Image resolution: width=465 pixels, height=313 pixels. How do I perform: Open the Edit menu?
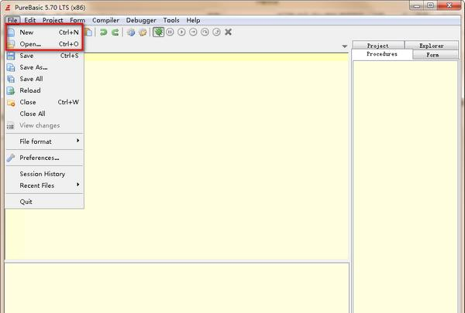[x=30, y=20]
